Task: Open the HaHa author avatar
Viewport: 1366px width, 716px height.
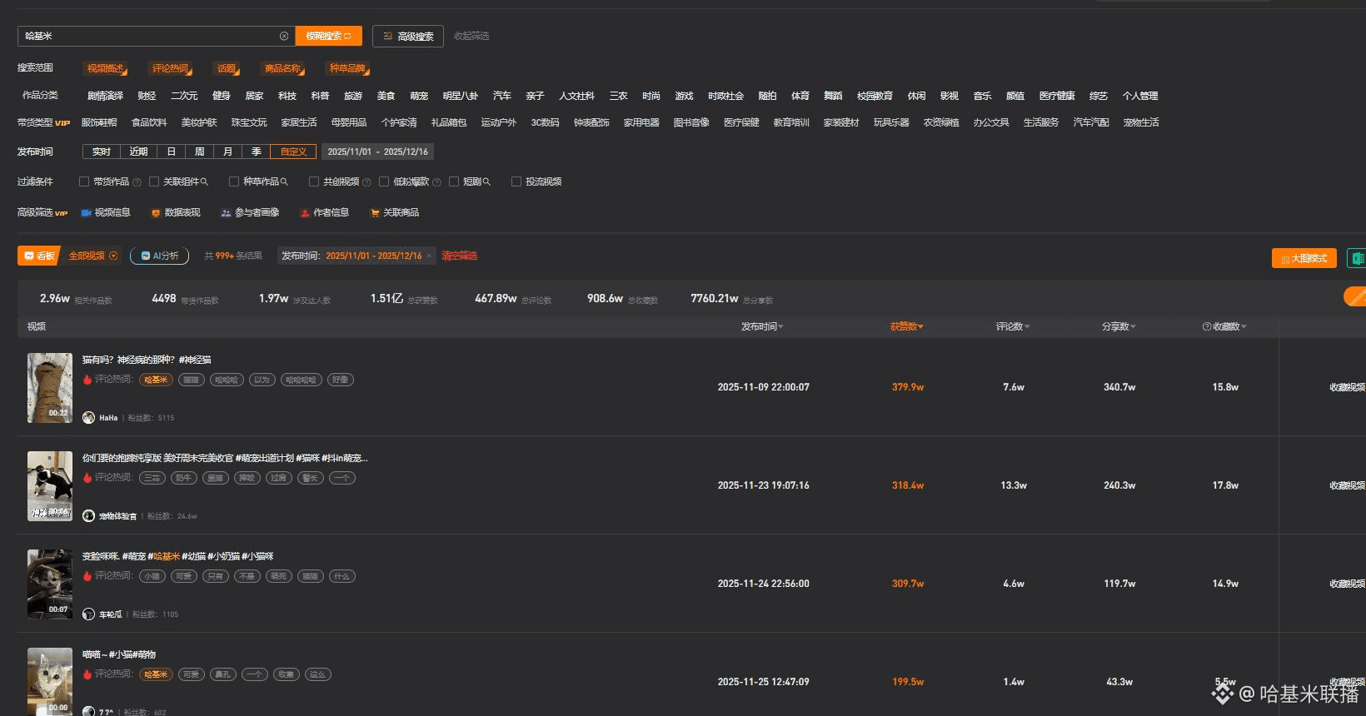Action: 89,418
